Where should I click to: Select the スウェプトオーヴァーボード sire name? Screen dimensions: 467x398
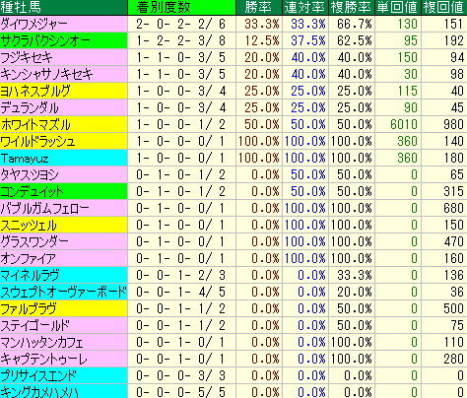click(x=63, y=292)
